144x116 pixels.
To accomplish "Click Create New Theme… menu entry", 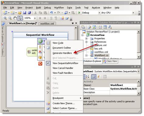I will (63, 103).
